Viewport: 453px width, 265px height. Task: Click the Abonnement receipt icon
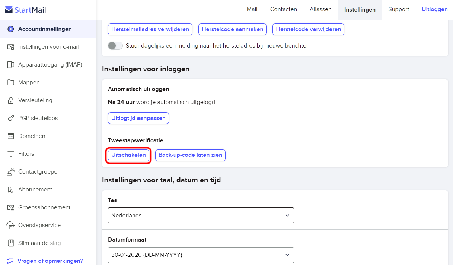point(11,190)
